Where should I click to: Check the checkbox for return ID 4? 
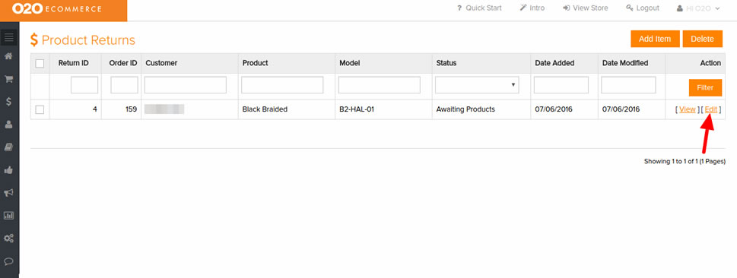pyautogui.click(x=40, y=109)
